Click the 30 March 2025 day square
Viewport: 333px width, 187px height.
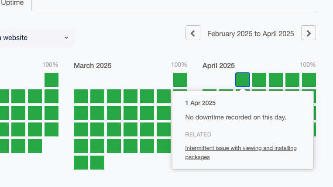[81, 163]
